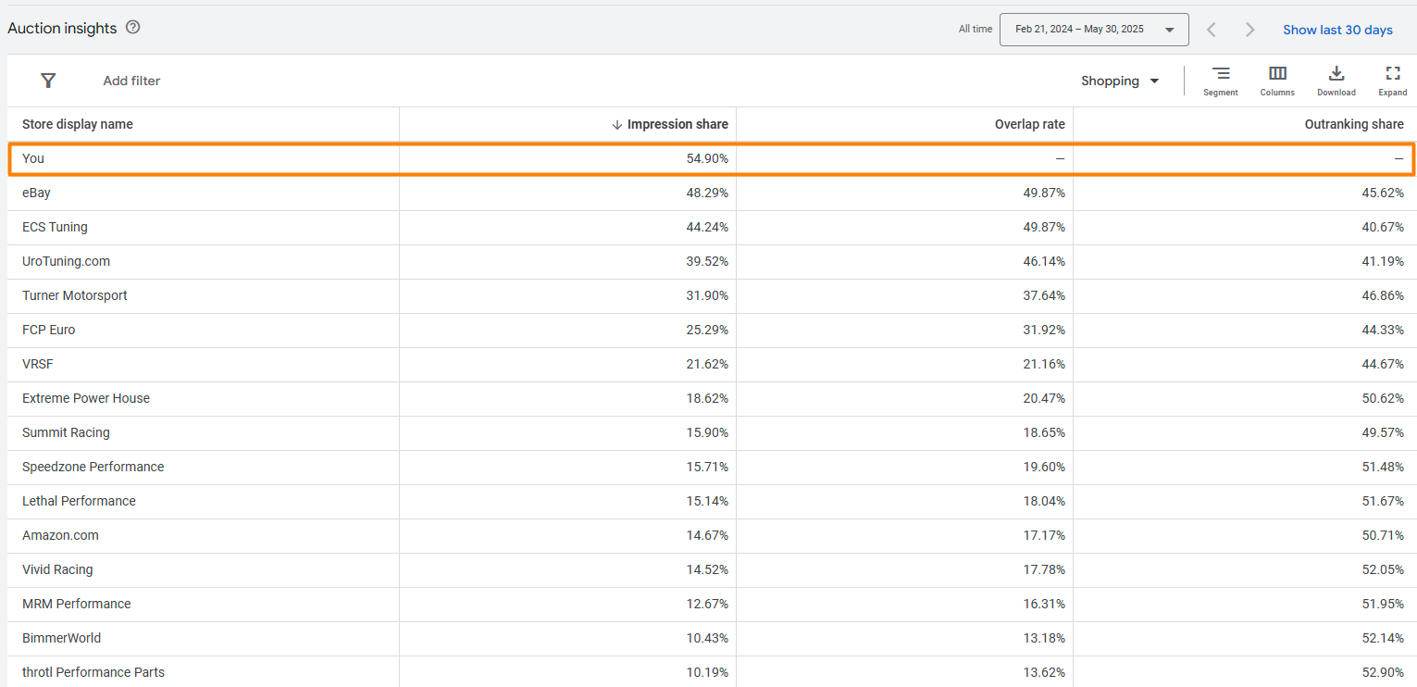
Task: Click the Auction insights heading
Action: [x=62, y=28]
